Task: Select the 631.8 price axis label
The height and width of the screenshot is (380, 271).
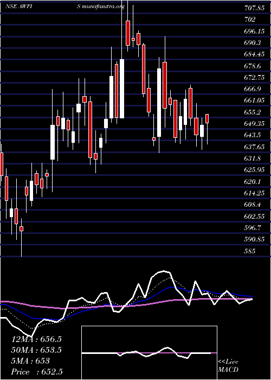Action: [x=253, y=159]
